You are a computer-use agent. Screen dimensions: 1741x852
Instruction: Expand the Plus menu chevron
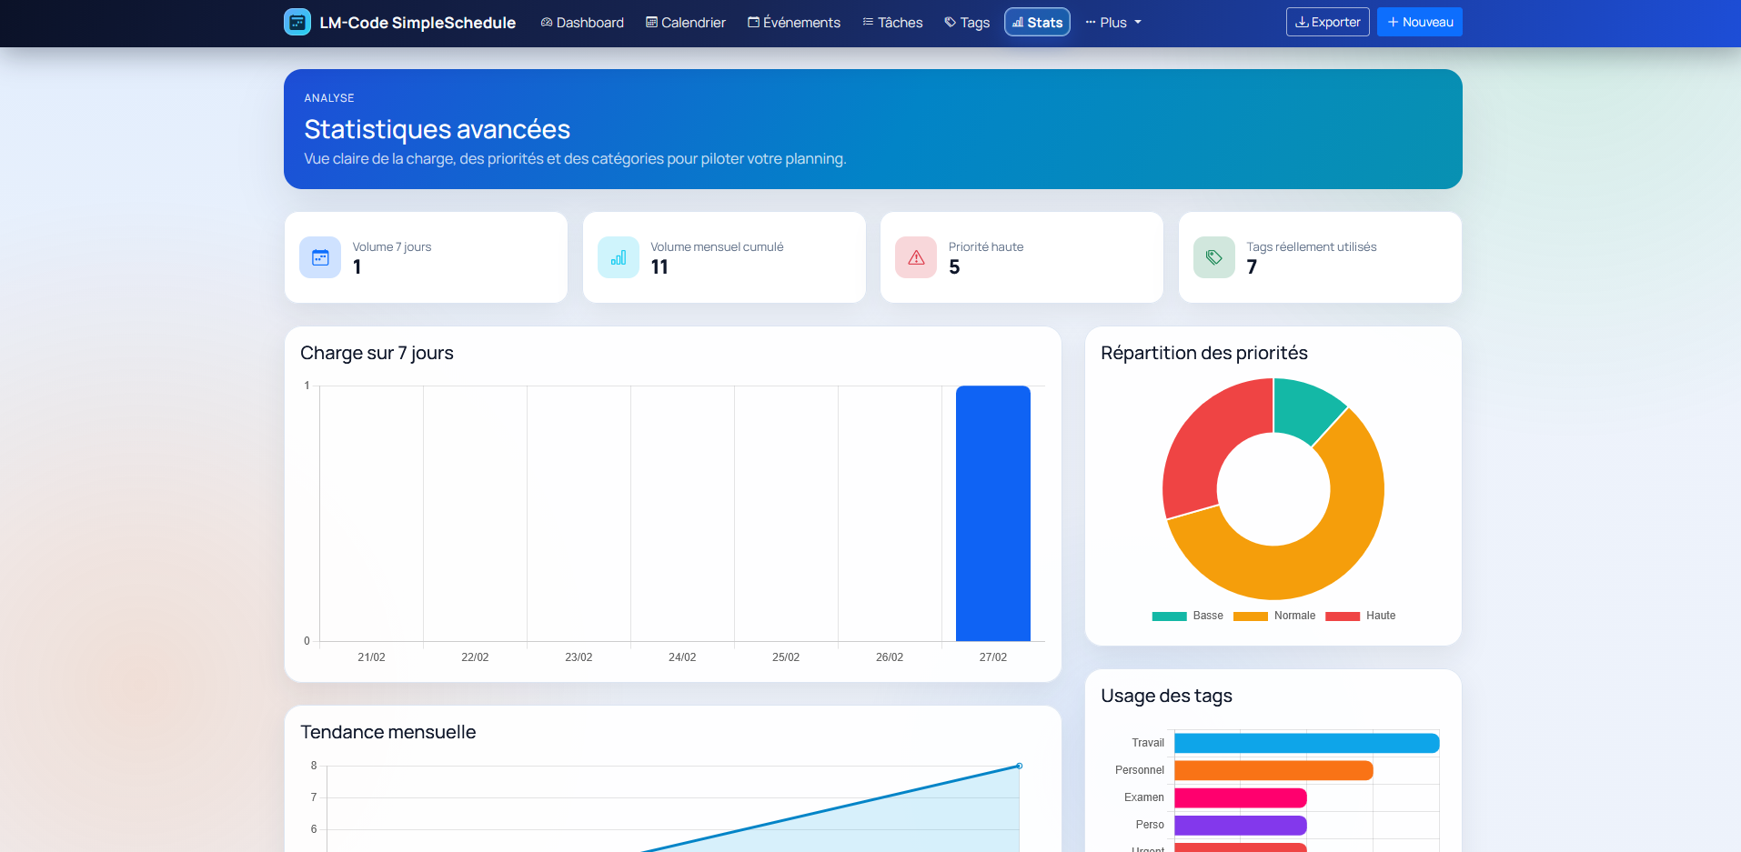point(1138,23)
